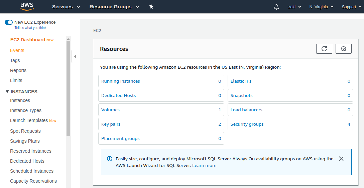The width and height of the screenshot is (364, 188).
Task: Open Dedicated Hosts in sidebar
Action: point(27,161)
